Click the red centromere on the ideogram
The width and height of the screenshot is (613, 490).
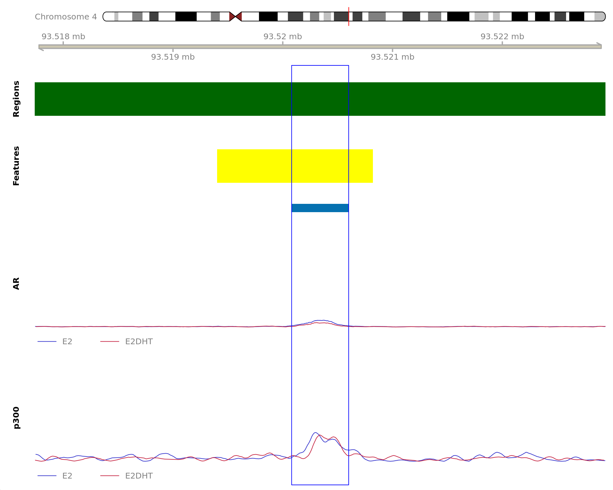[236, 17]
